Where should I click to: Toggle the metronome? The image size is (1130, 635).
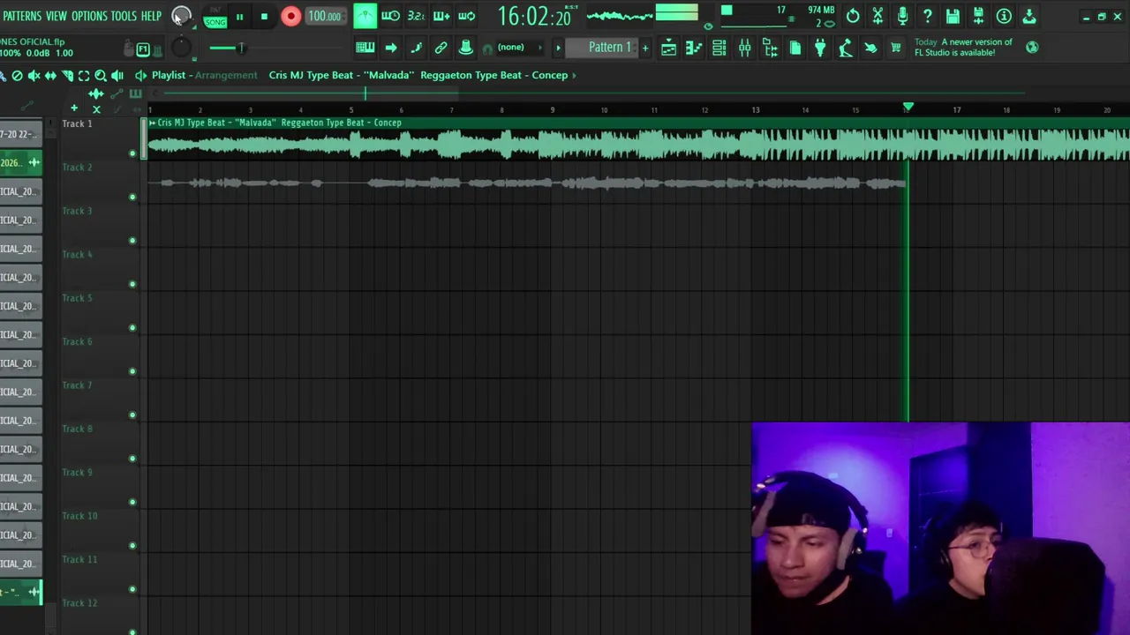[x=365, y=16]
